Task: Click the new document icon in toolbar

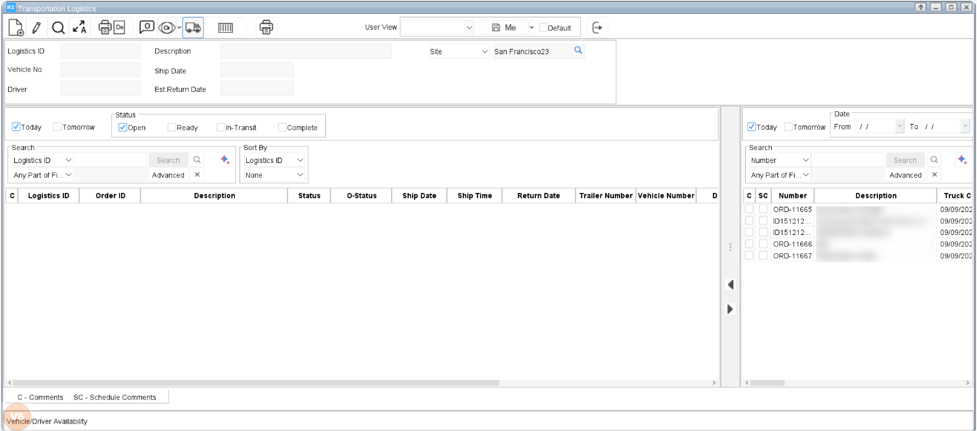Action: 16,28
